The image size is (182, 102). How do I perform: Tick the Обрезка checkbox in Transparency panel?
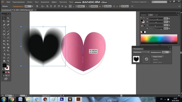coord(152,60)
